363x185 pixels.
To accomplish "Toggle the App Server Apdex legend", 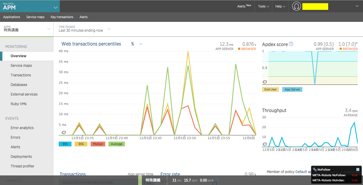I will click(292, 89).
